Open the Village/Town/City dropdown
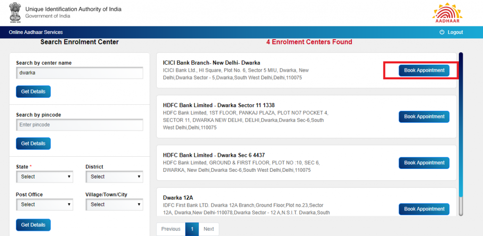 pyautogui.click(x=114, y=204)
